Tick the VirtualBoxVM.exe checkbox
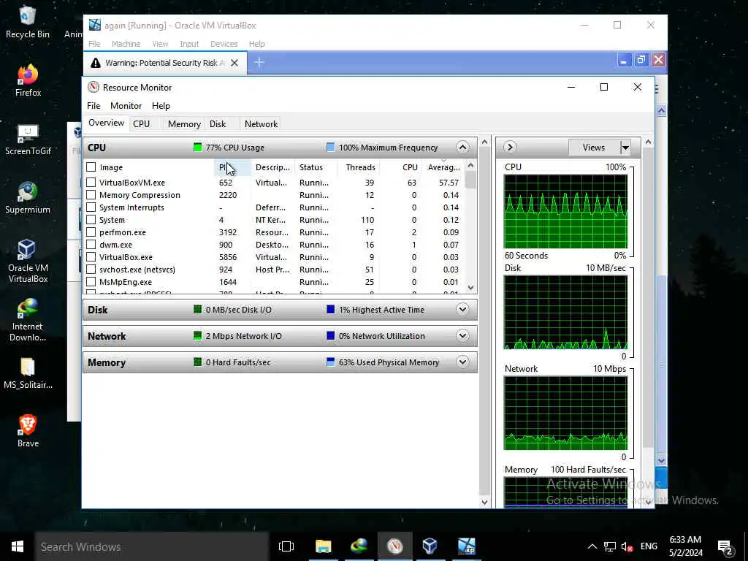The image size is (748, 561). pyautogui.click(x=91, y=182)
